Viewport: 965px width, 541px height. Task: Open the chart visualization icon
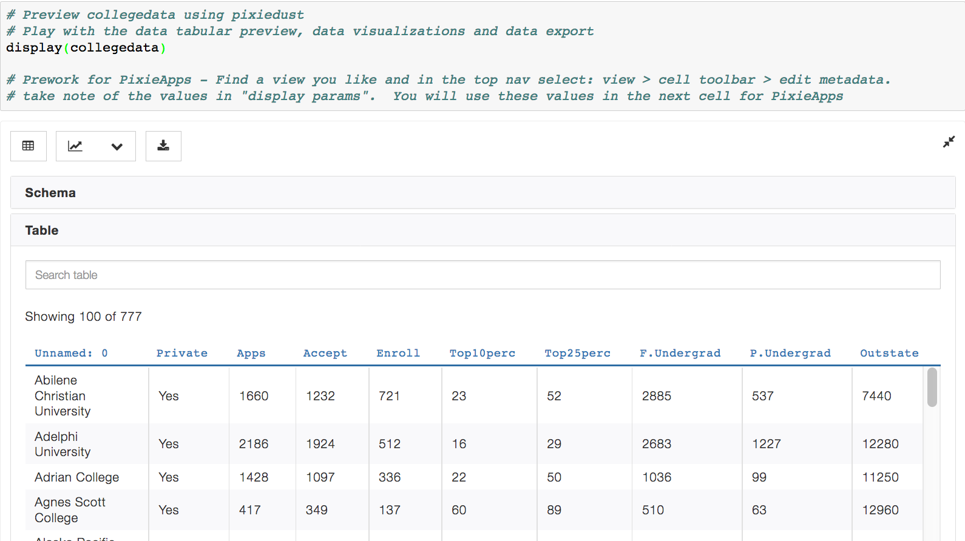[75, 146]
